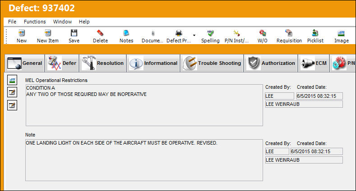Click the 'Defect: 937402' title
The image size is (356, 191).
tap(42, 8)
